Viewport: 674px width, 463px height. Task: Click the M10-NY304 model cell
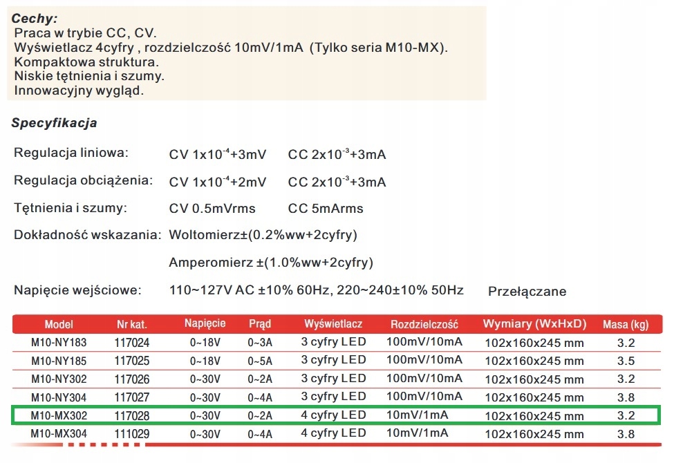click(59, 397)
